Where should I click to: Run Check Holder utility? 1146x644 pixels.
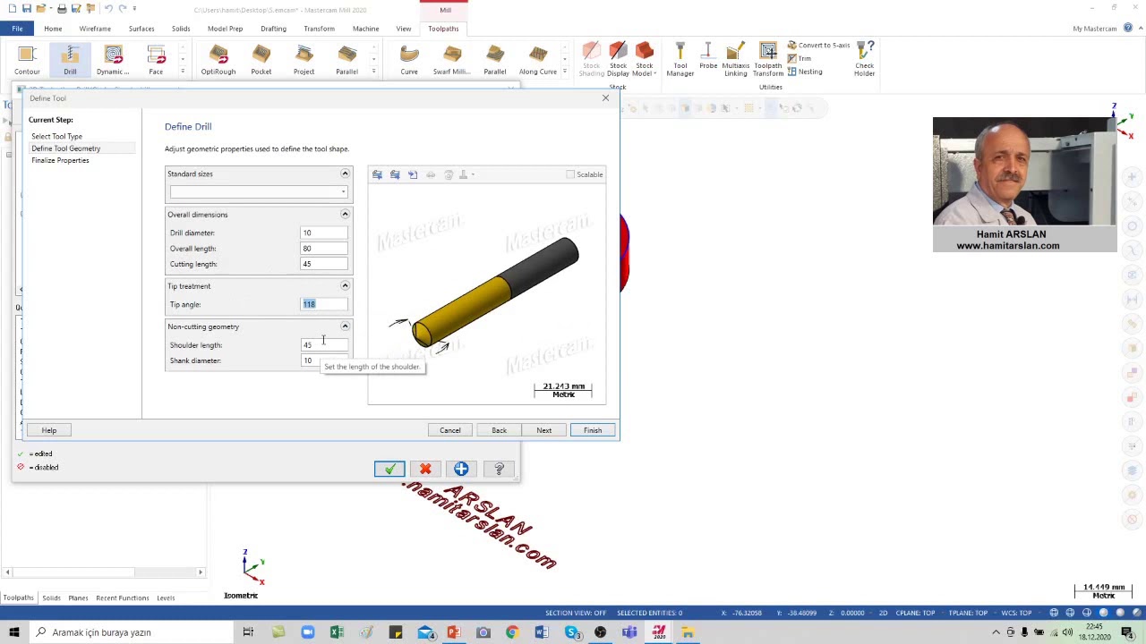point(864,60)
